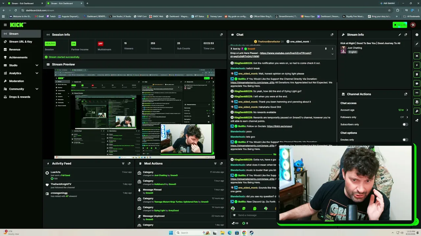Open the channel avatar menu top right
Image resolution: width=421 pixels, height=236 pixels.
tap(412, 25)
